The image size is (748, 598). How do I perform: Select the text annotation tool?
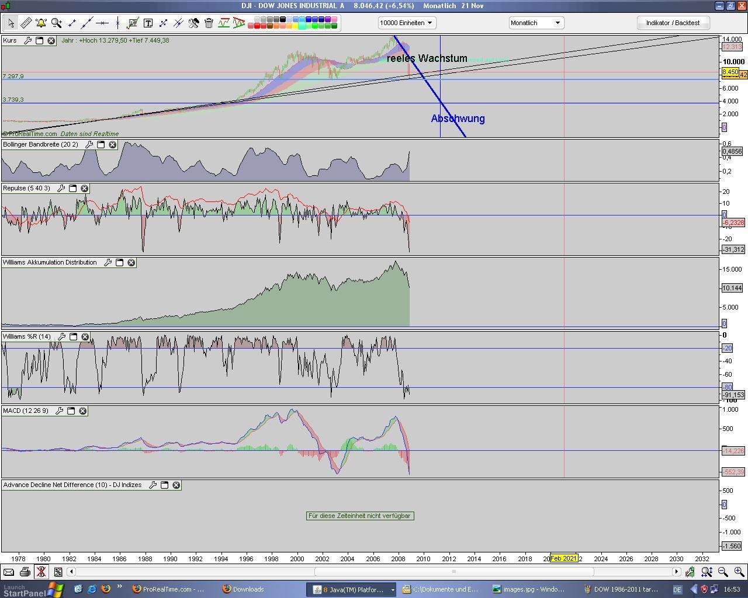coord(148,23)
